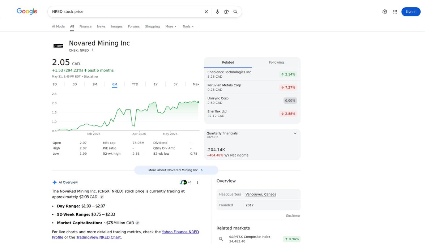Screen dimensions: 434x244
Task: Click the chart's latest price endpoint dot
Action: 198,102
